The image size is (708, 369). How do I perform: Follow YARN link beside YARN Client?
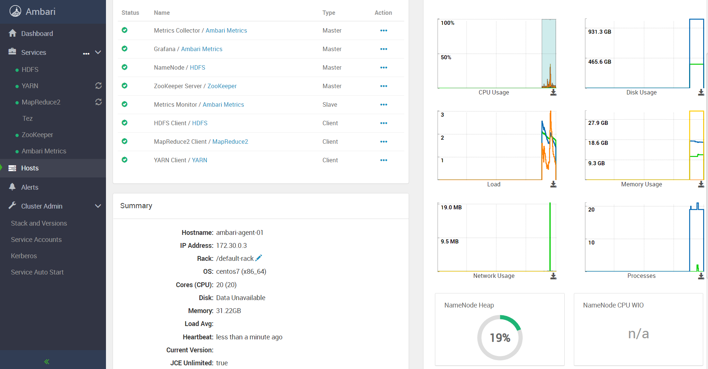click(x=199, y=160)
